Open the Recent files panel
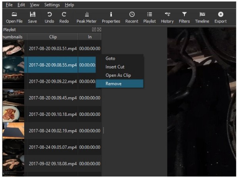Screen dimensions: 238x178 coord(132,17)
